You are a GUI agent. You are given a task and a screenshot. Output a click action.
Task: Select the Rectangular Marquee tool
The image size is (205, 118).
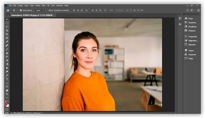click(x=7, y=23)
